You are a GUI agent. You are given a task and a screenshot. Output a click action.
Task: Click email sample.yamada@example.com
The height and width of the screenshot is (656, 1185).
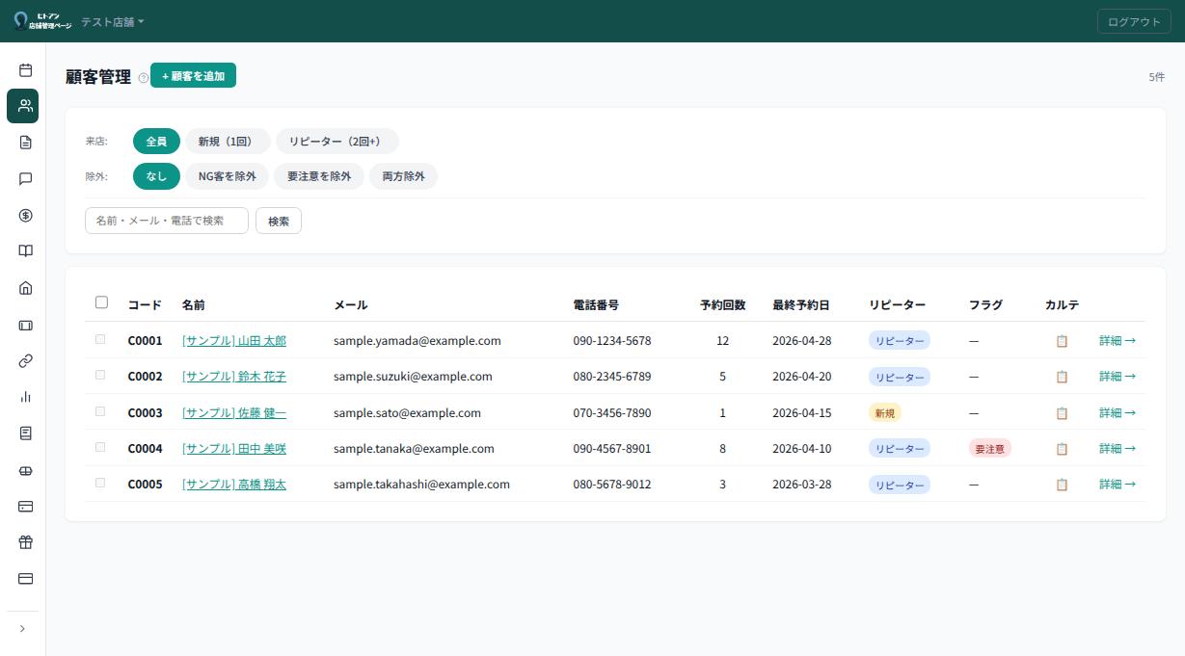[x=417, y=341]
